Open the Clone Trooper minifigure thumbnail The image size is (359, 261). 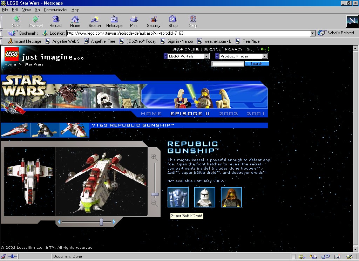(205, 197)
